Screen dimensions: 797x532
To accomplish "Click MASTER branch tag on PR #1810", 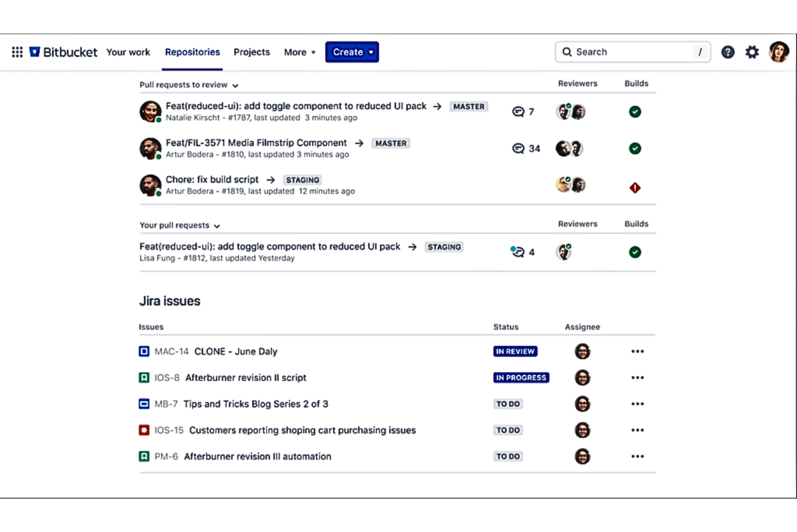I will pos(391,143).
